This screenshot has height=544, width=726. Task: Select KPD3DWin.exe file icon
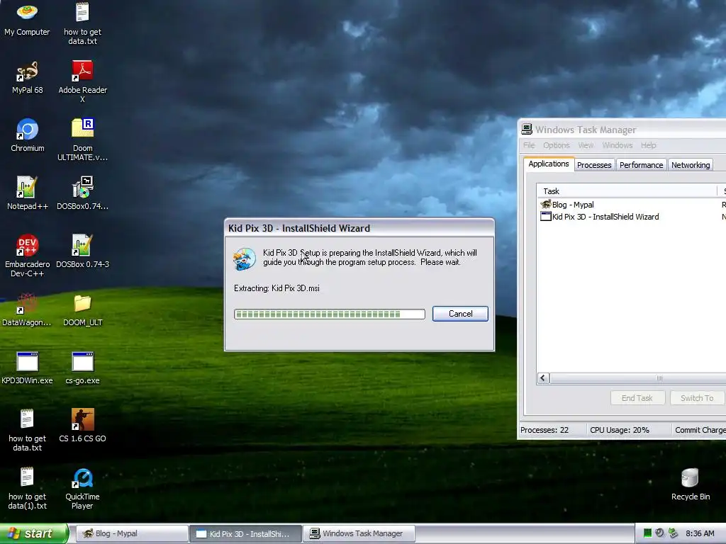click(27, 368)
